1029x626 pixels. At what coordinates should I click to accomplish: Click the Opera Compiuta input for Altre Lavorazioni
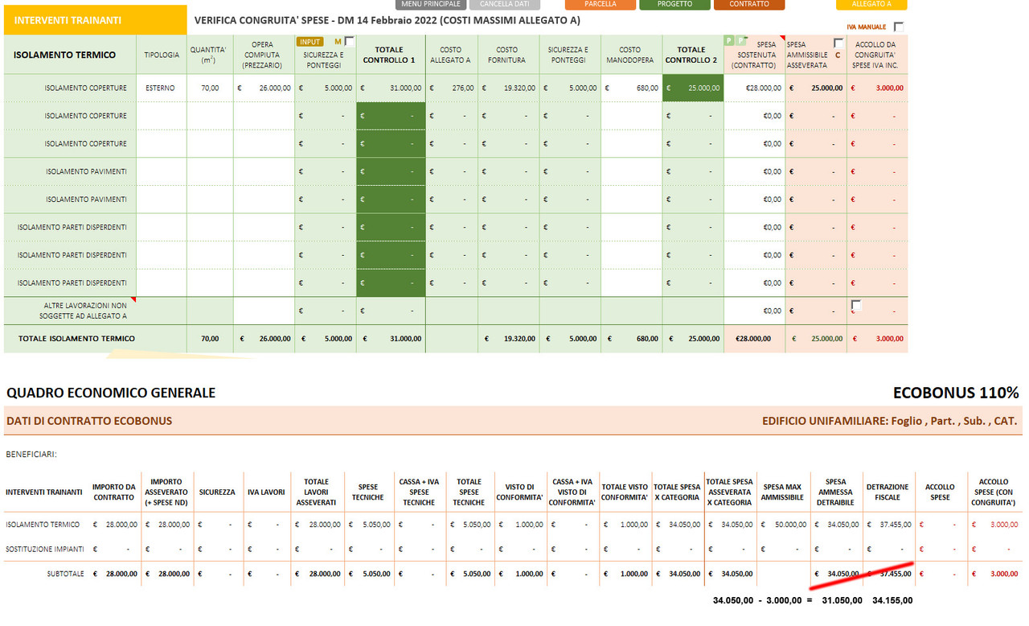tap(264, 311)
